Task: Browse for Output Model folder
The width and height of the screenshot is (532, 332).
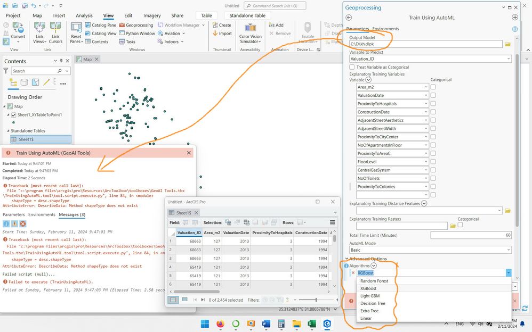Action: [507, 44]
